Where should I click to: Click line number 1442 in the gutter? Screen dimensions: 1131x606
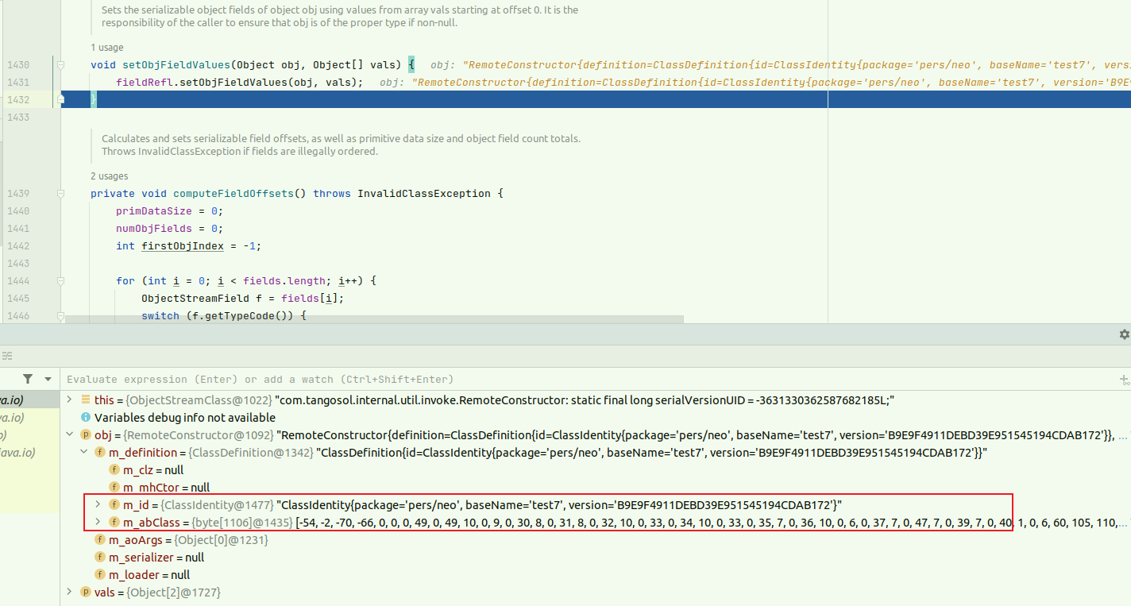pyautogui.click(x=18, y=245)
